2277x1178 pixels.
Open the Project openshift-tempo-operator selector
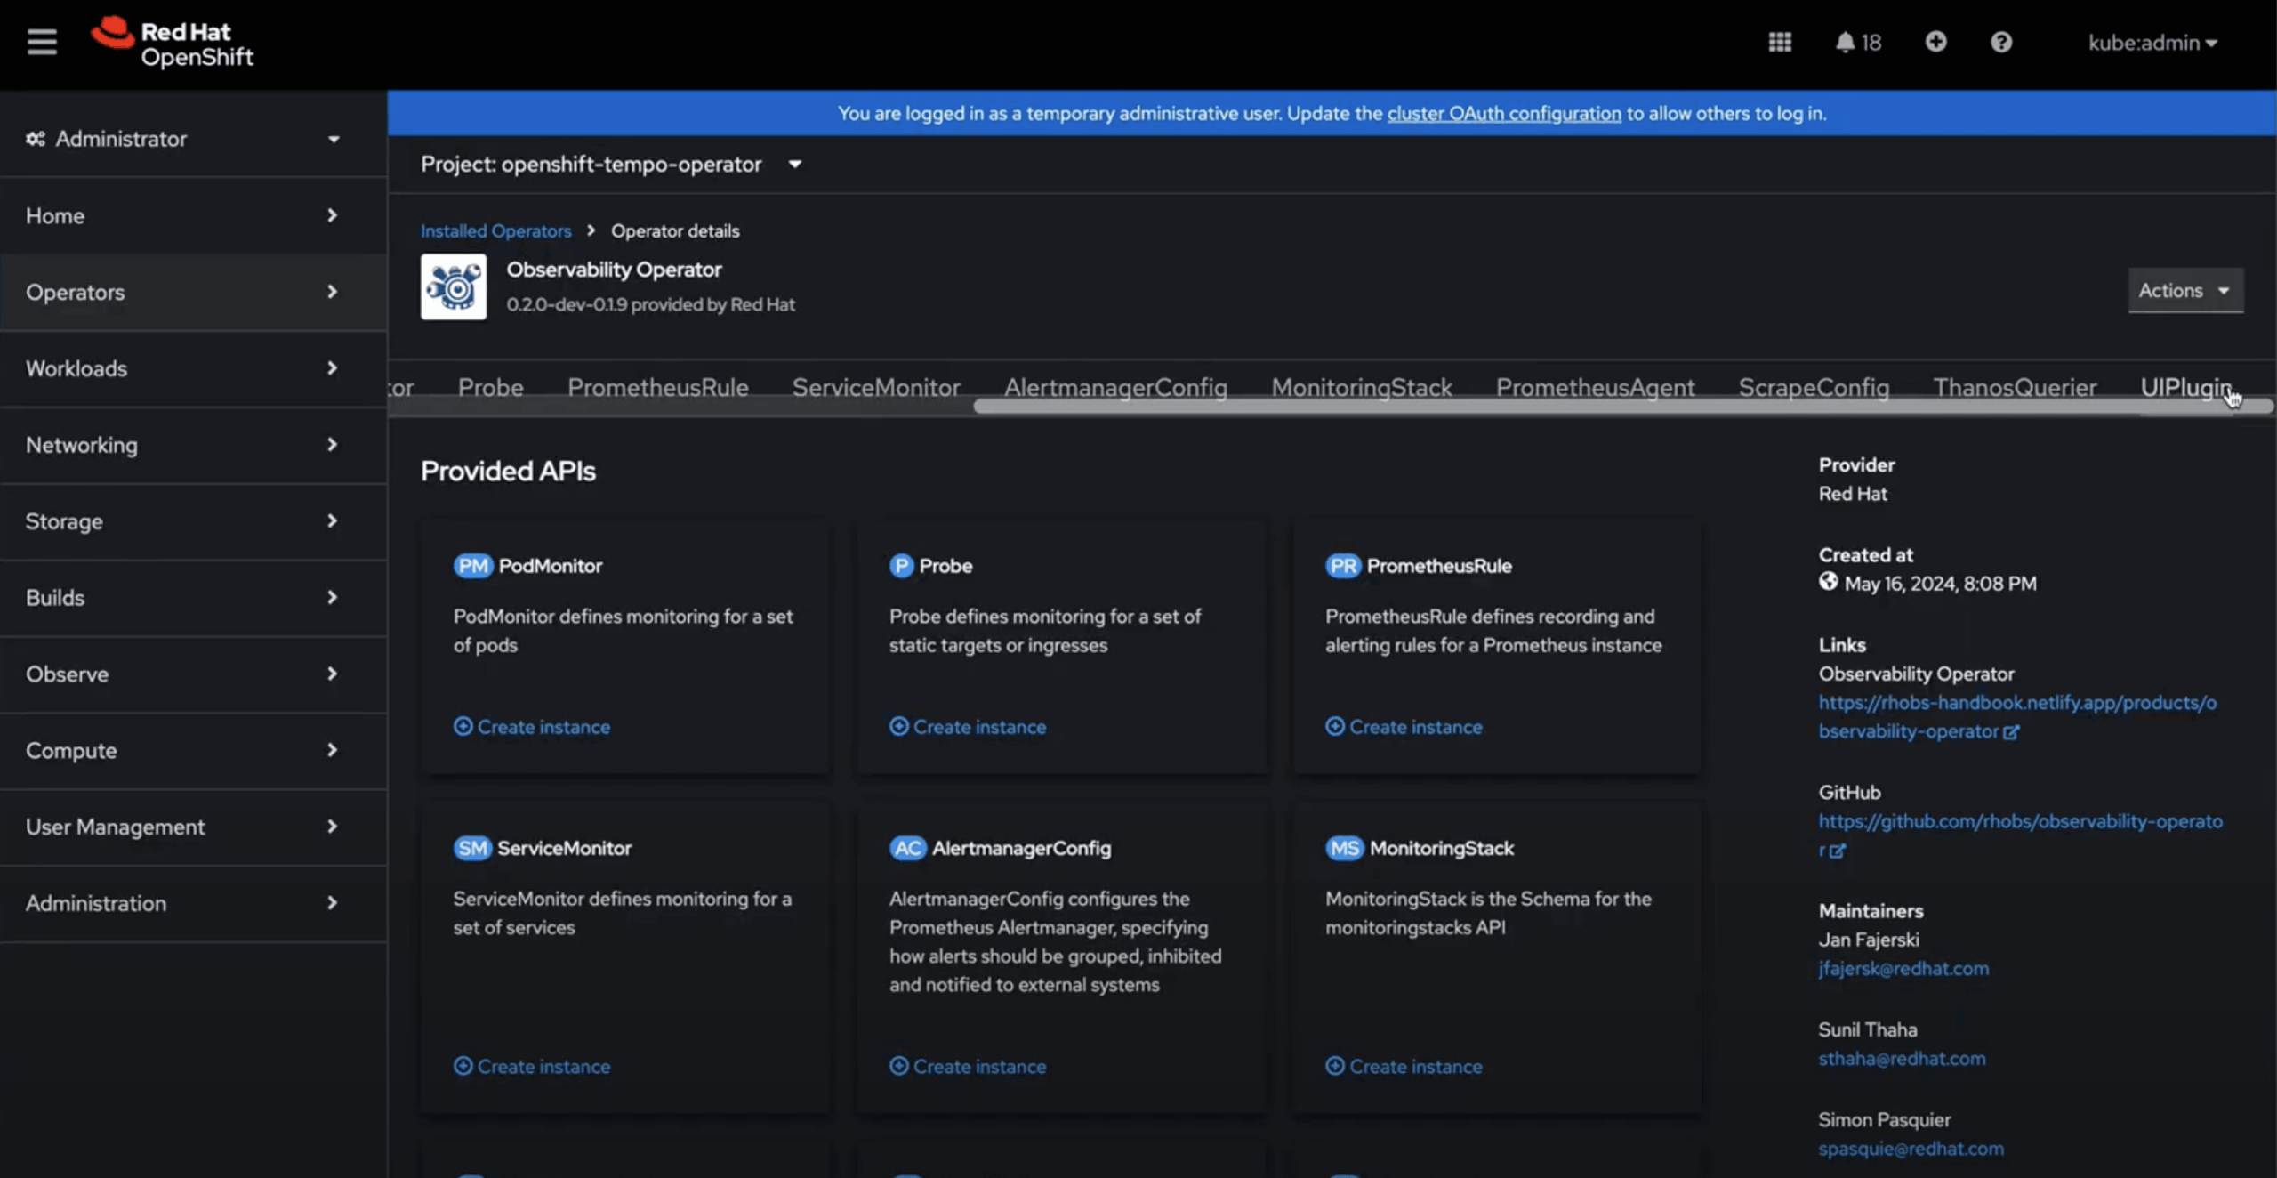612,165
